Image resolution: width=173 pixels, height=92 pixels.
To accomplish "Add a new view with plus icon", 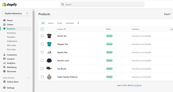I will (x=78, y=23).
